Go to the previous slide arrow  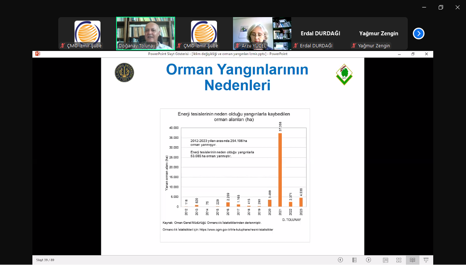[x=340, y=260]
